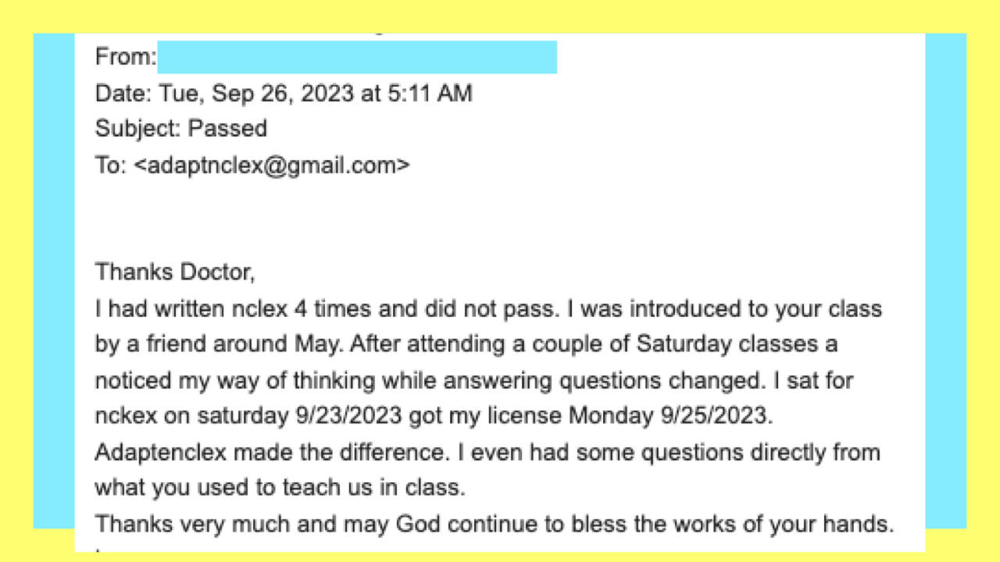The image size is (1000, 562).
Task: Click the "Thanks Doctor," greeting
Action: click(175, 272)
